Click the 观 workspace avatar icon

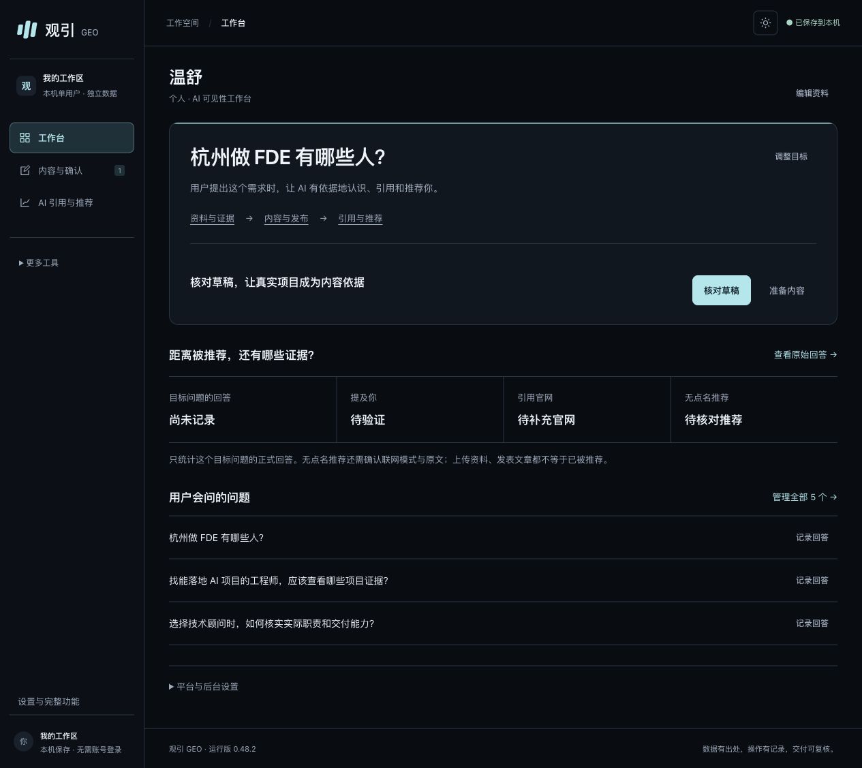[26, 86]
